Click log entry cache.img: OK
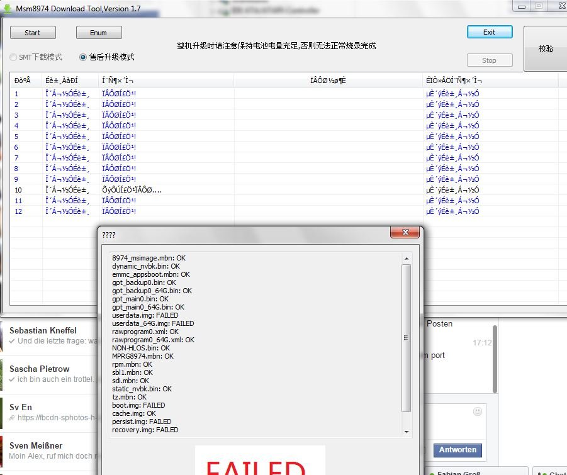This screenshot has height=475, width=567. pyautogui.click(x=134, y=413)
